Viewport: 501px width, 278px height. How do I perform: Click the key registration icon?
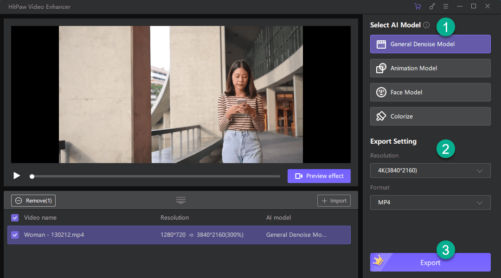click(x=432, y=6)
